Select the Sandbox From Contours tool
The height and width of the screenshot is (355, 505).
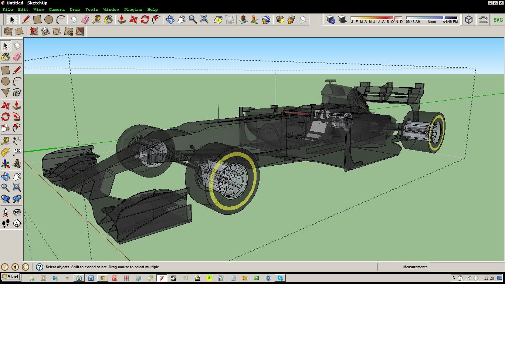point(7,31)
